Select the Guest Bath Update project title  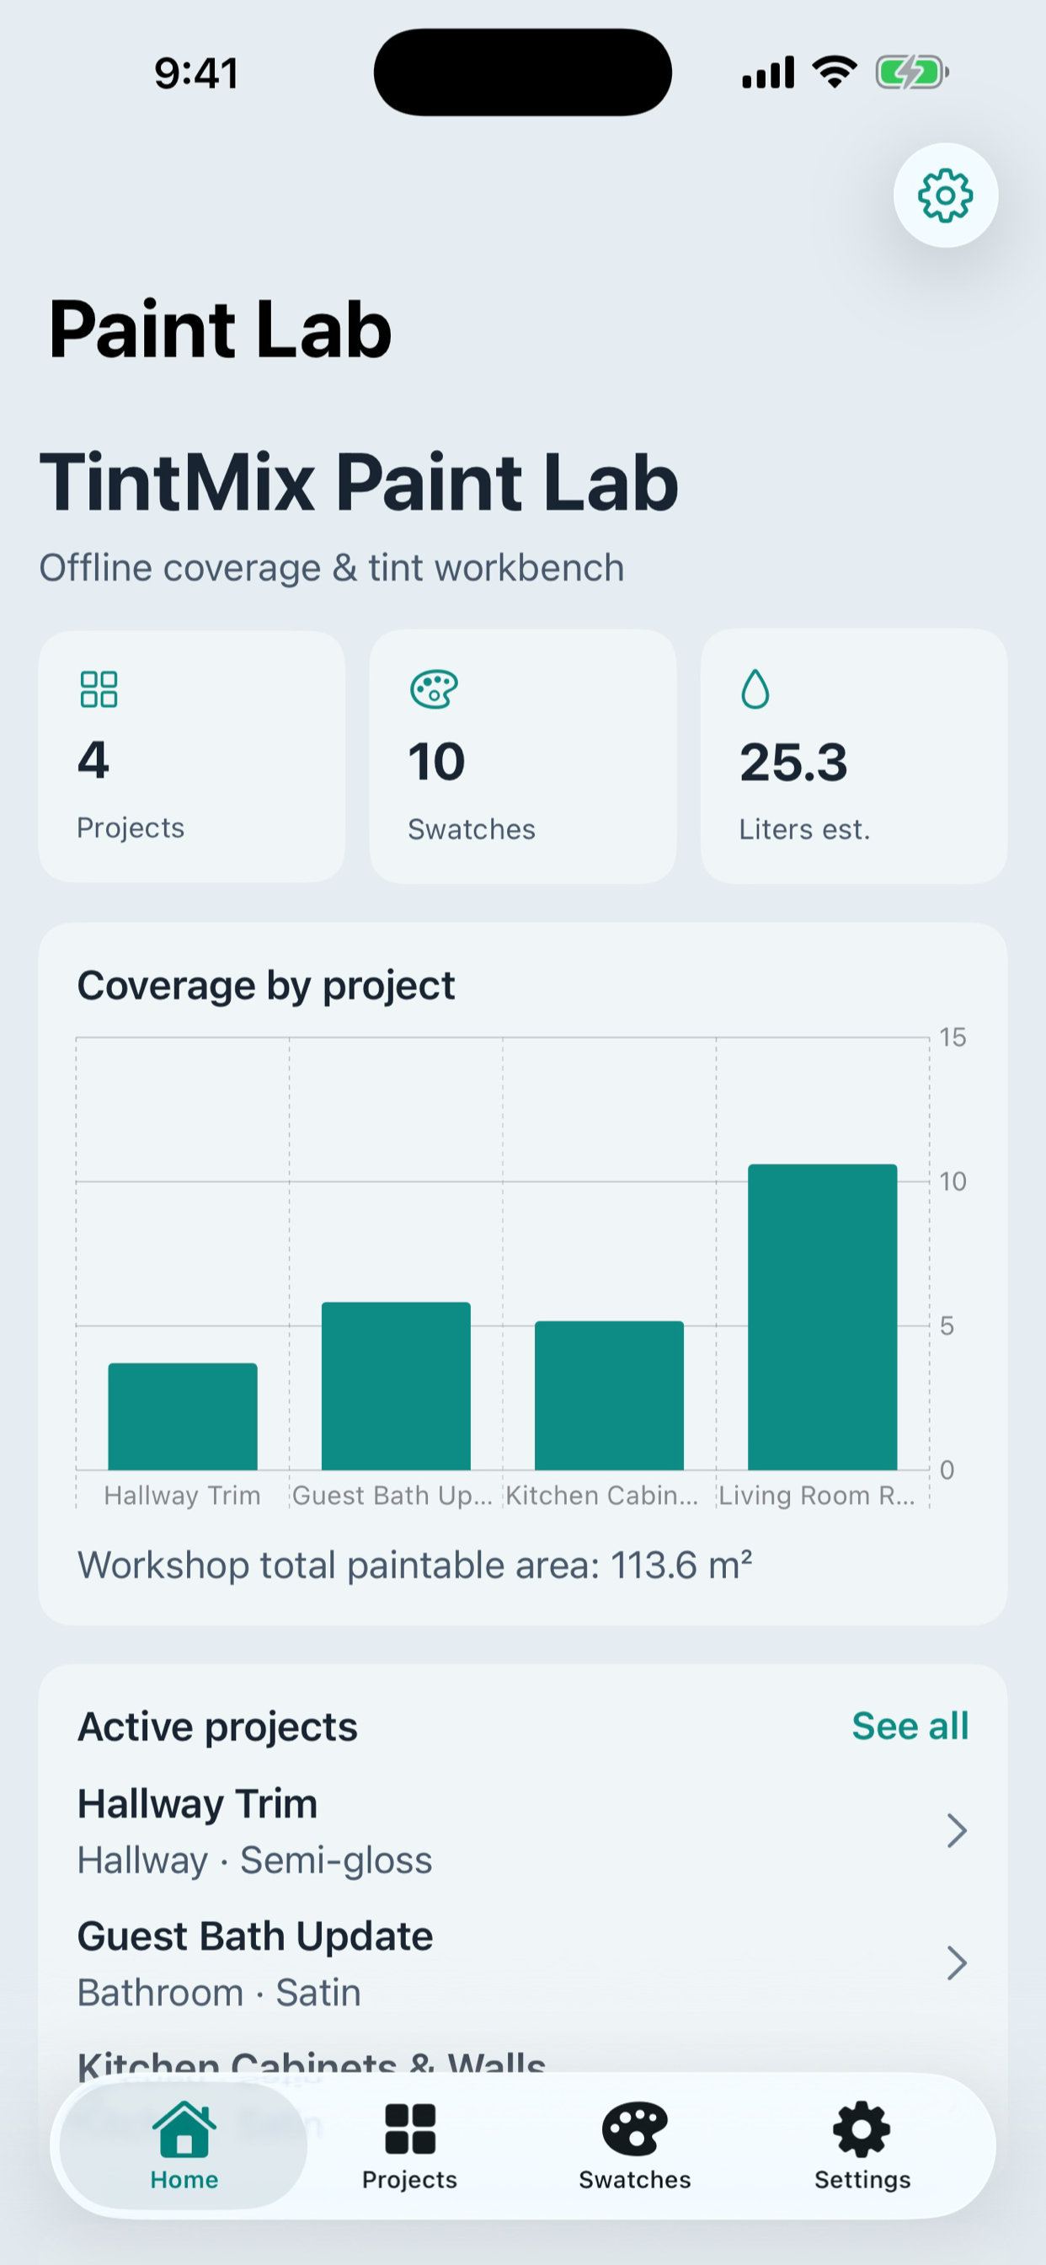click(255, 1936)
